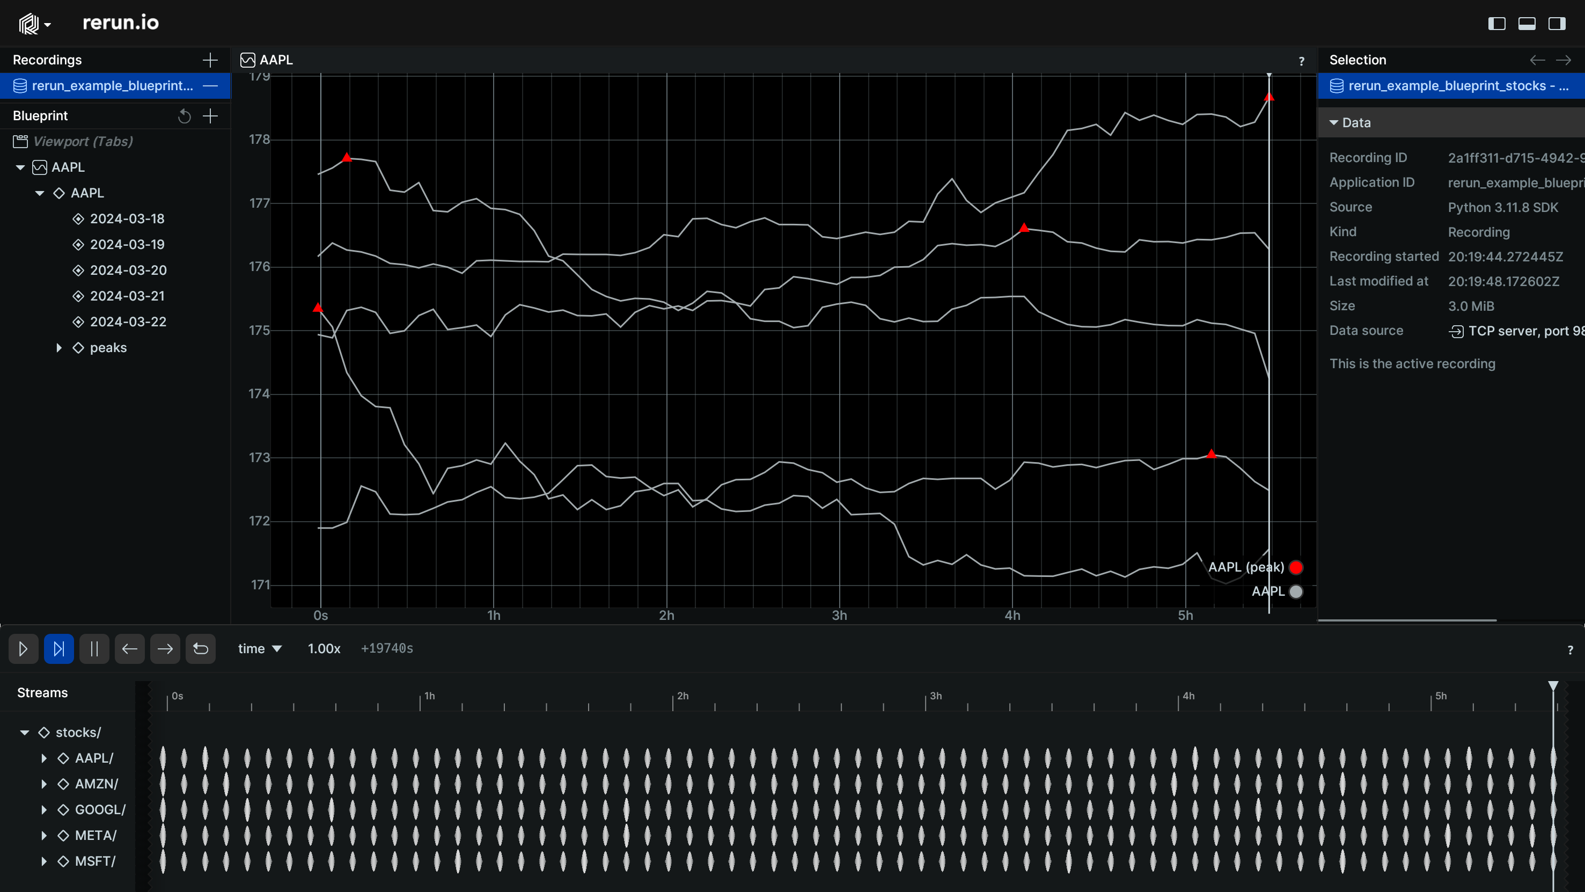Click the +19740s time readout
Screen dimensions: 1585x892
(387, 649)
